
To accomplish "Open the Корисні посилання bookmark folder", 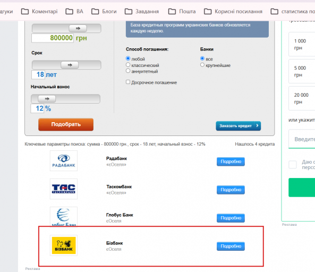I will point(233,12).
